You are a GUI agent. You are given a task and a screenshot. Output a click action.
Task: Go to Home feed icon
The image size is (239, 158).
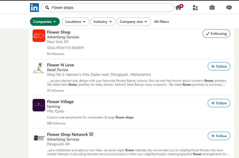point(178,8)
